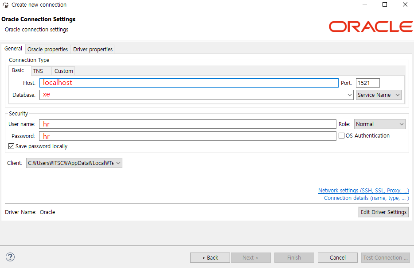The image size is (414, 268).
Task: Open the Service Name dropdown
Action: pos(379,95)
